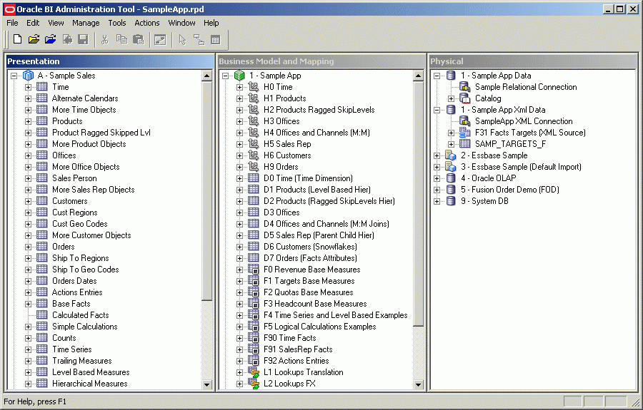Open the Tools menu
643x410 pixels.
117,23
